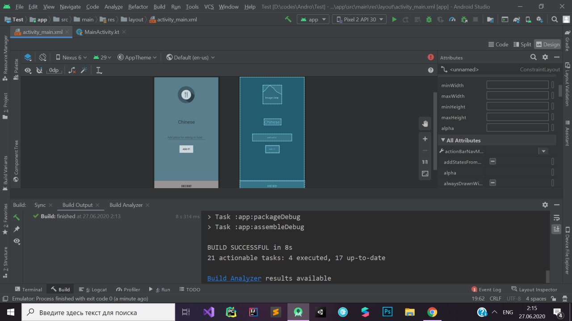
Task: Open the Analyze menu
Action: [x=113, y=7]
